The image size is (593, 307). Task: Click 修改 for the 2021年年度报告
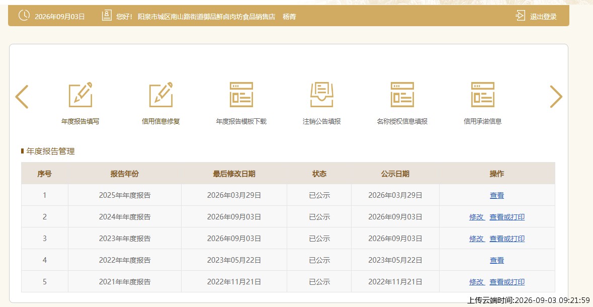pos(476,282)
